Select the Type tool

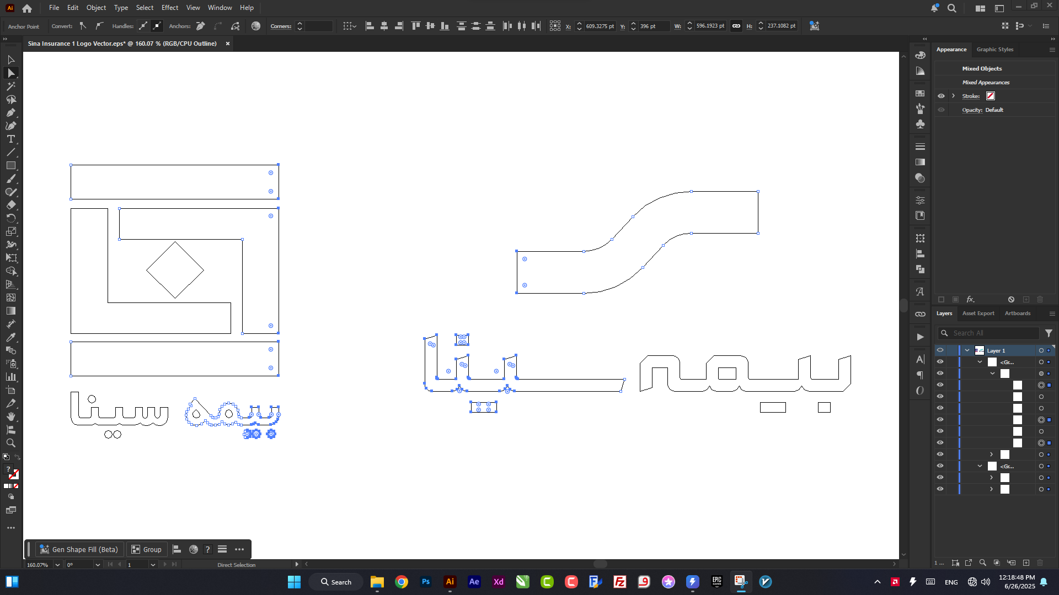pos(11,139)
